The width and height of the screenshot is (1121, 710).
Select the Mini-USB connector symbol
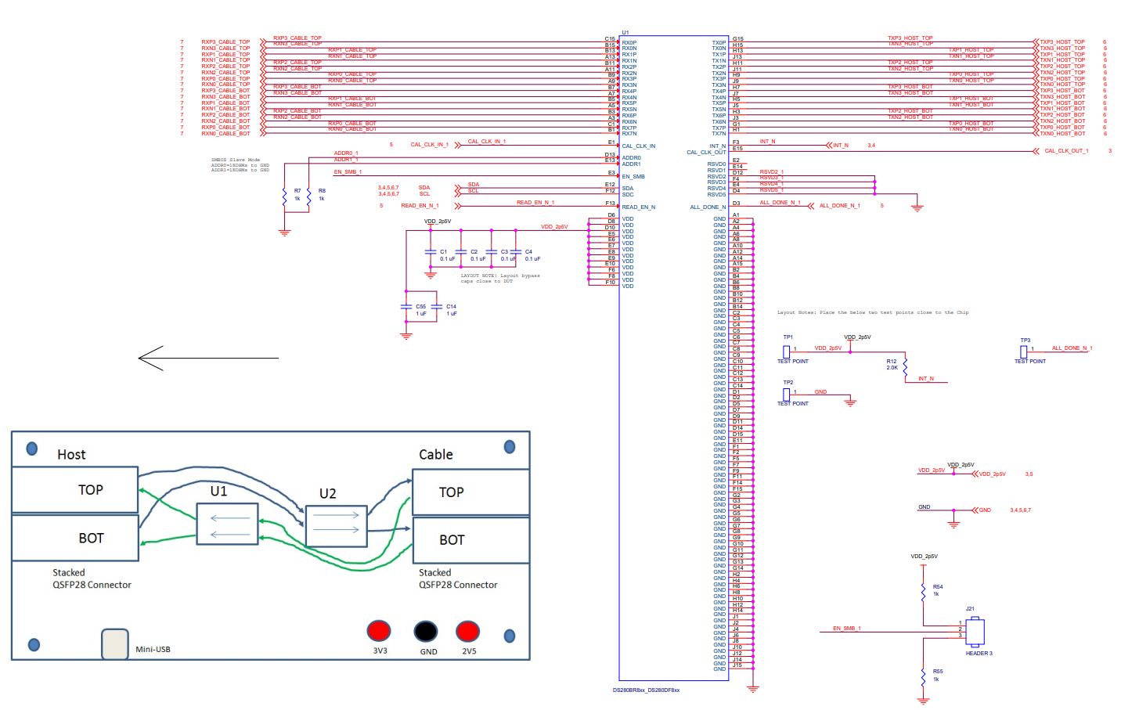coord(115,644)
